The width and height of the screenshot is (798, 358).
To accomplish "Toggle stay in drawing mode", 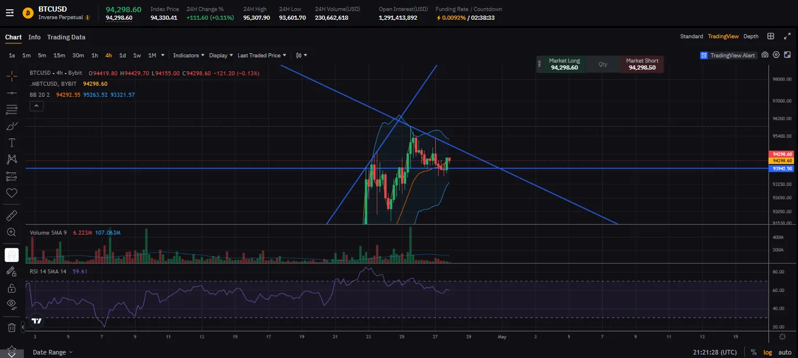I will (x=12, y=271).
